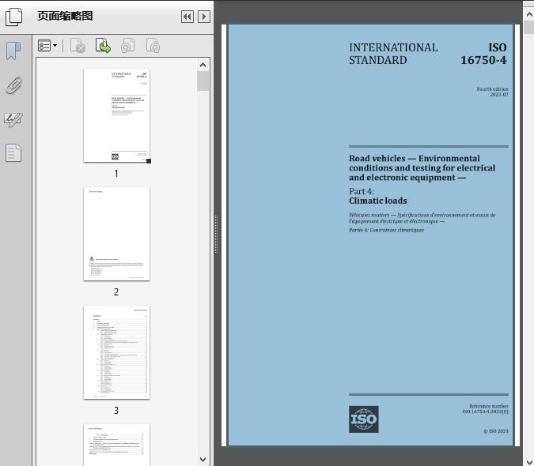Collapse the panel with double-left arrows
534x466 pixels.
click(x=187, y=17)
